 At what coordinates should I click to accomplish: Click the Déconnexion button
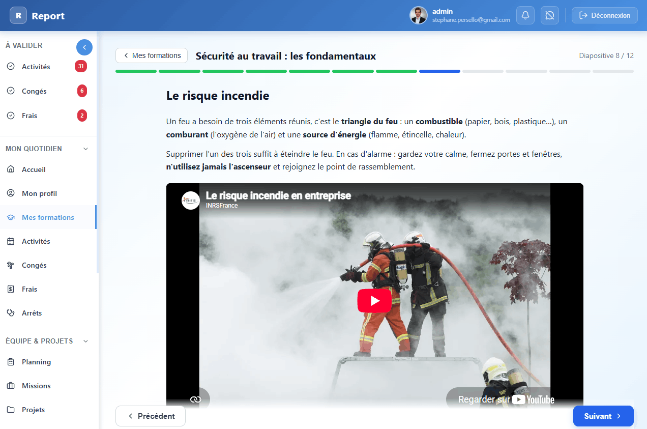605,15
